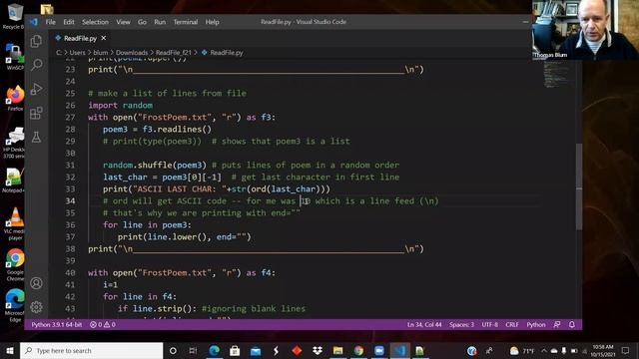Change file encoding UTF-8
This screenshot has width=639, height=359.
tap(490, 325)
